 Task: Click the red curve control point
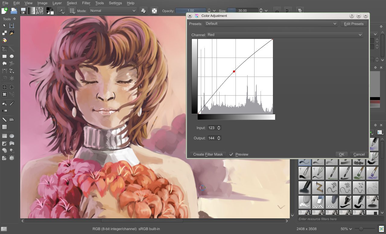click(234, 71)
